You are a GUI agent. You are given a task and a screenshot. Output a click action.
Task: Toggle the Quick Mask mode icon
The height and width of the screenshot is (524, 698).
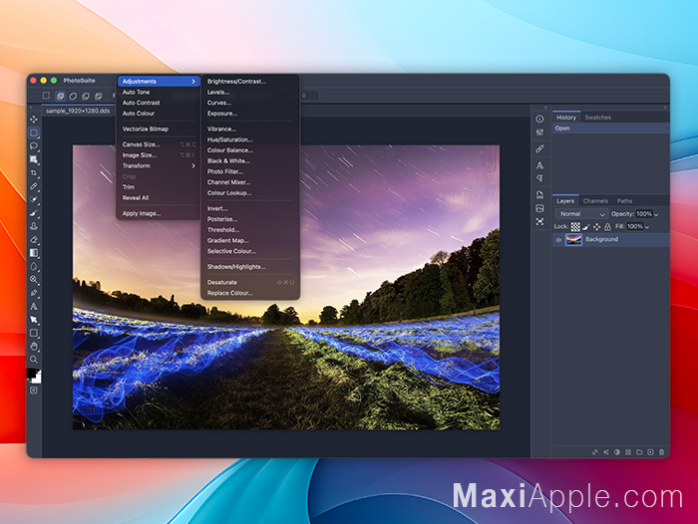tap(34, 391)
